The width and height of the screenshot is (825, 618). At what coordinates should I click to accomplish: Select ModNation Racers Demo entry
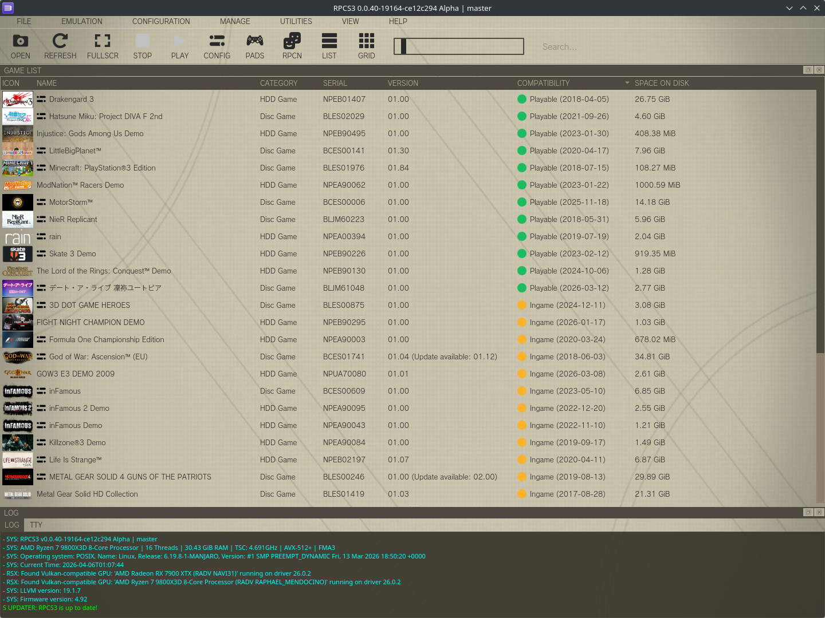[x=80, y=185]
